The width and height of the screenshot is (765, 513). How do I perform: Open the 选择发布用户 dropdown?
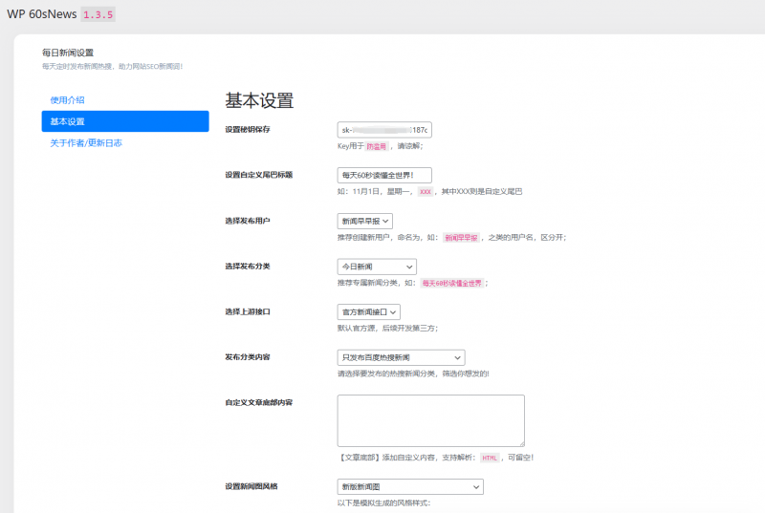click(365, 221)
